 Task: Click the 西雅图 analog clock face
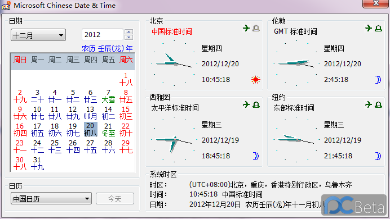coord(174,140)
